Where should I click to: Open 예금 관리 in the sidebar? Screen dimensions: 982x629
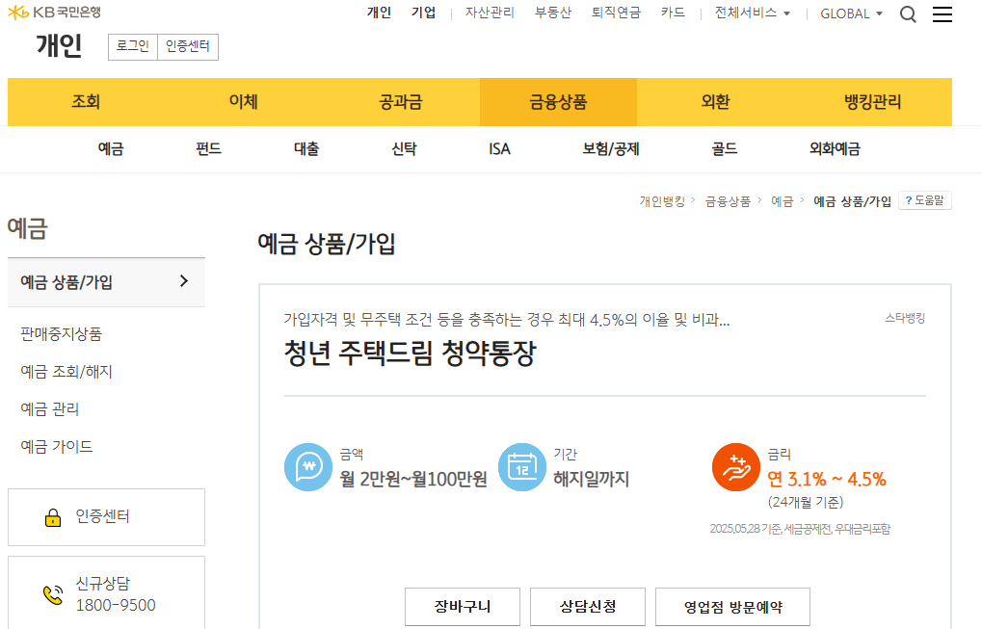tap(49, 409)
